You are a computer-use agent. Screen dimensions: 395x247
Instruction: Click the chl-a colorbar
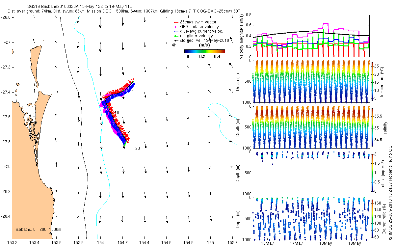[x=372, y=172]
